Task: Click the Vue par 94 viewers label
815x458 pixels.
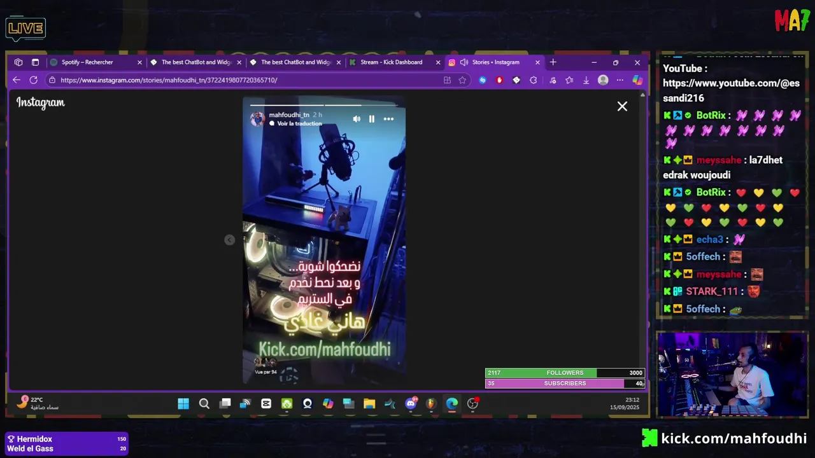Action: point(266,372)
